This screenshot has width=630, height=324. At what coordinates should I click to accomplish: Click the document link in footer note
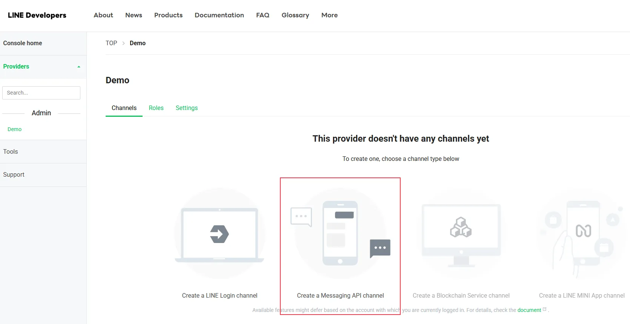click(529, 310)
